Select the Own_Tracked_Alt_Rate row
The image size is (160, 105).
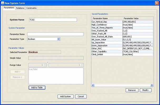[122, 37]
